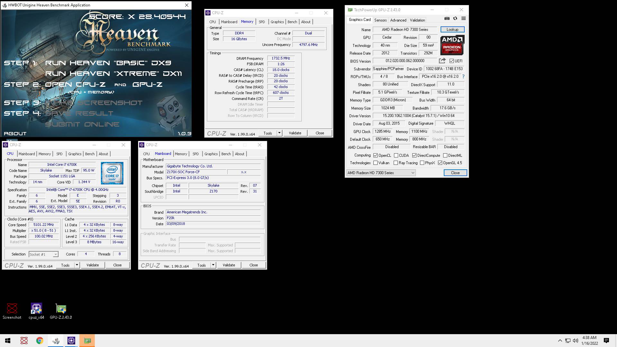Click Tools button in the Memory CPU-Z window
The width and height of the screenshot is (617, 347).
point(268,133)
